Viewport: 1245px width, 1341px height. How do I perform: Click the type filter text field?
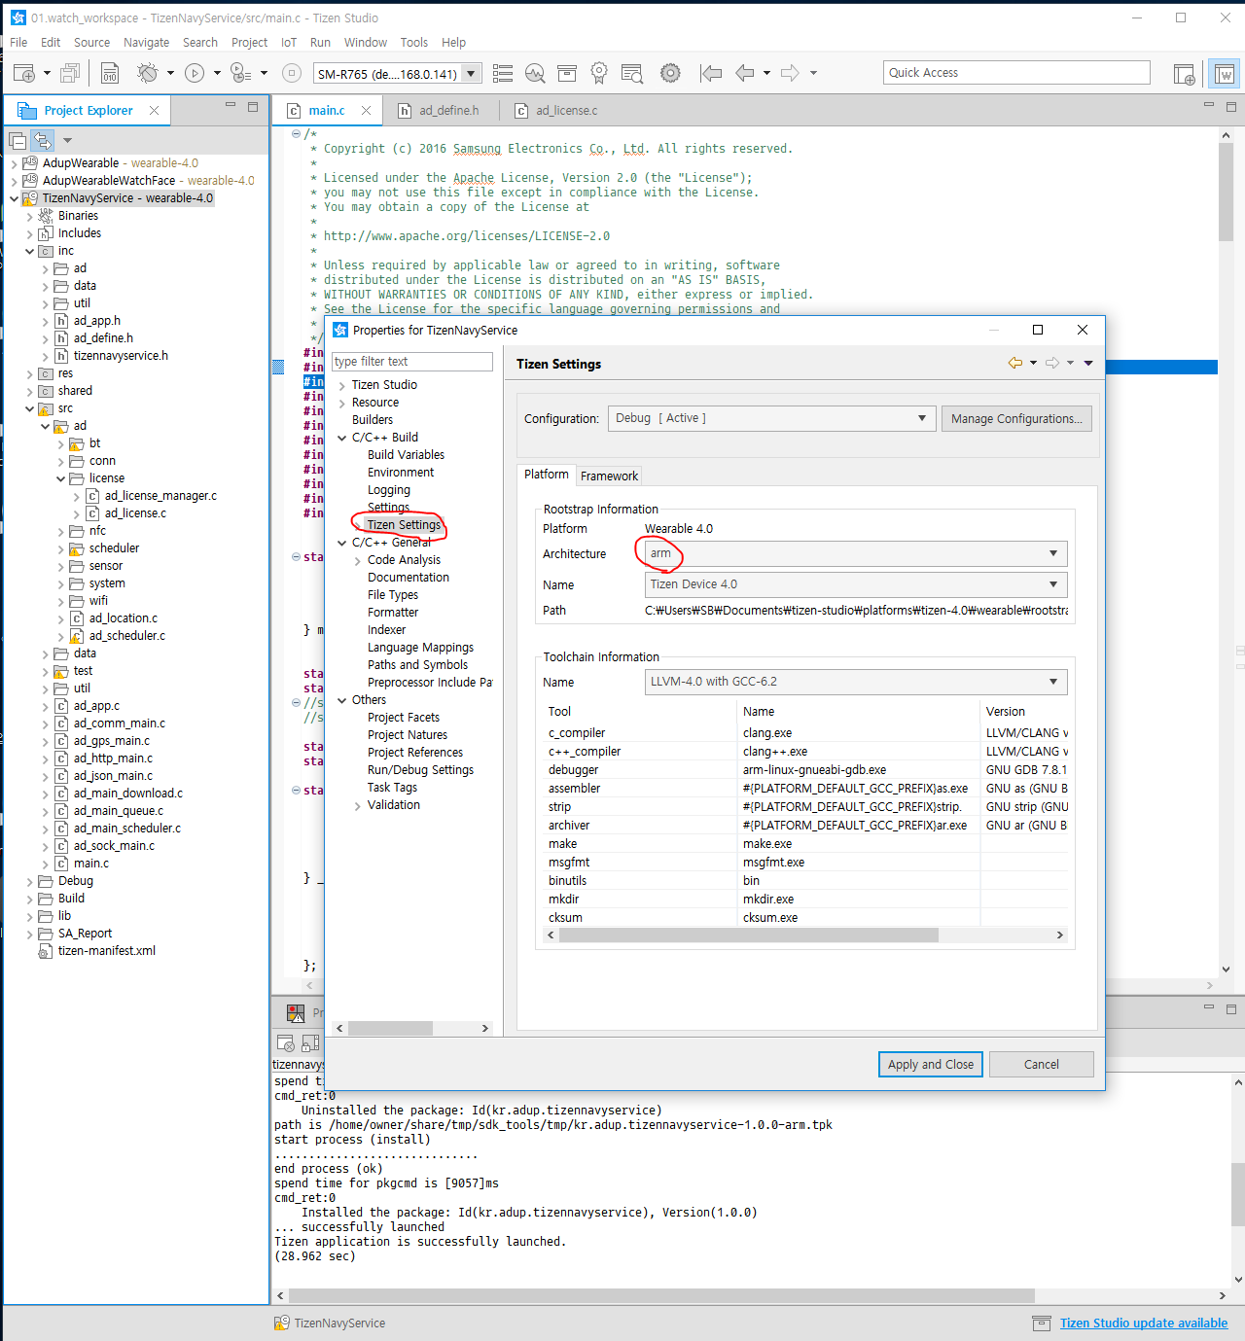click(x=412, y=362)
